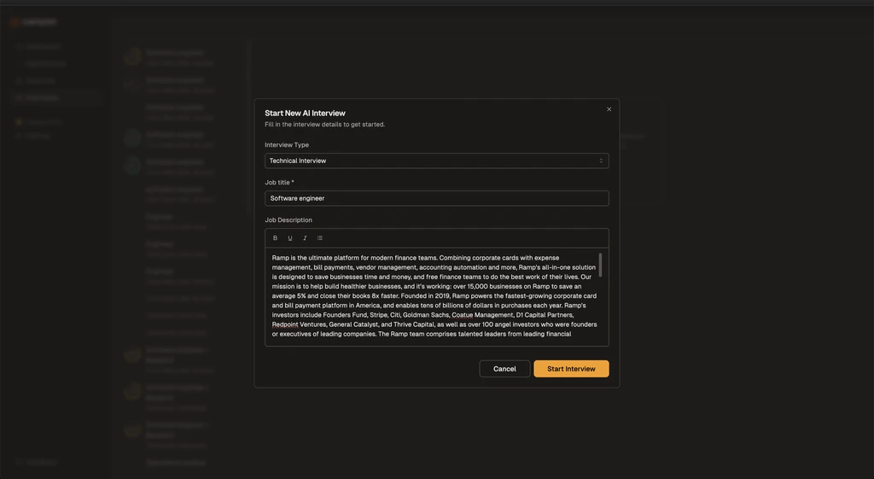Open the Interview Type dropdown
Viewport: 874px width, 479px height.
[x=436, y=161]
